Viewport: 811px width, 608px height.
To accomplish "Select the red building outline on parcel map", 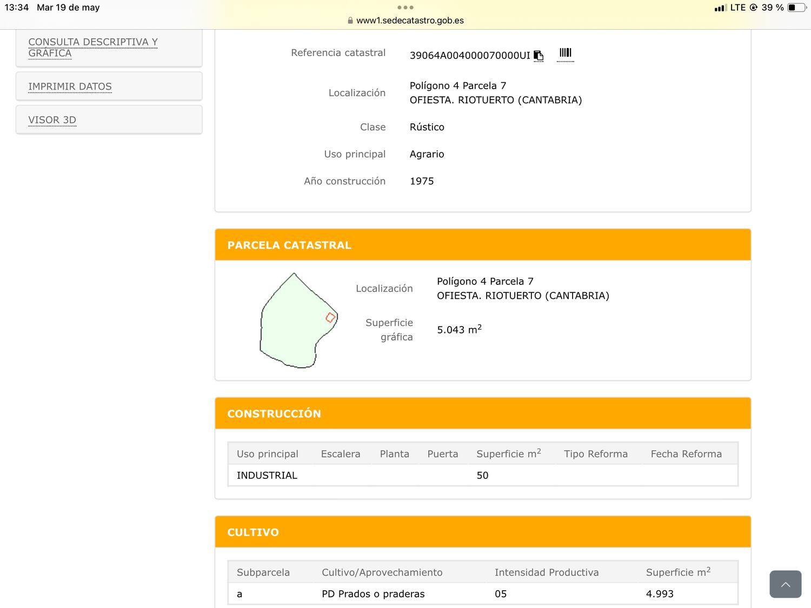I will [330, 318].
